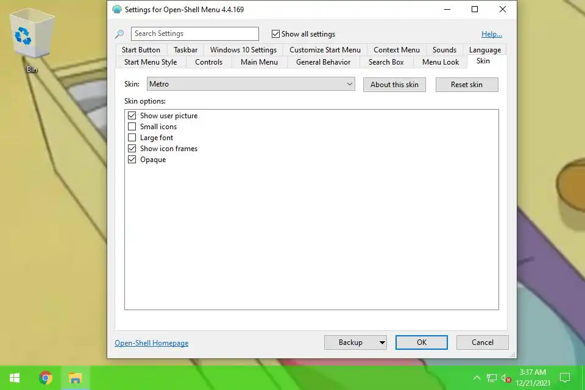Viewport: 585px width, 390px height.
Task: Click the Open-Shell title bar shell icon
Action: click(117, 9)
